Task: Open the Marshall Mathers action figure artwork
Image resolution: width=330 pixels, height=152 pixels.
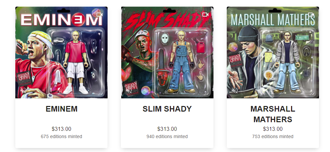Action: (273, 52)
